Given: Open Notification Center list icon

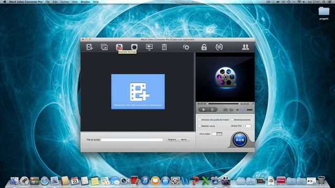Looking at the screenshot, I should 330,2.
